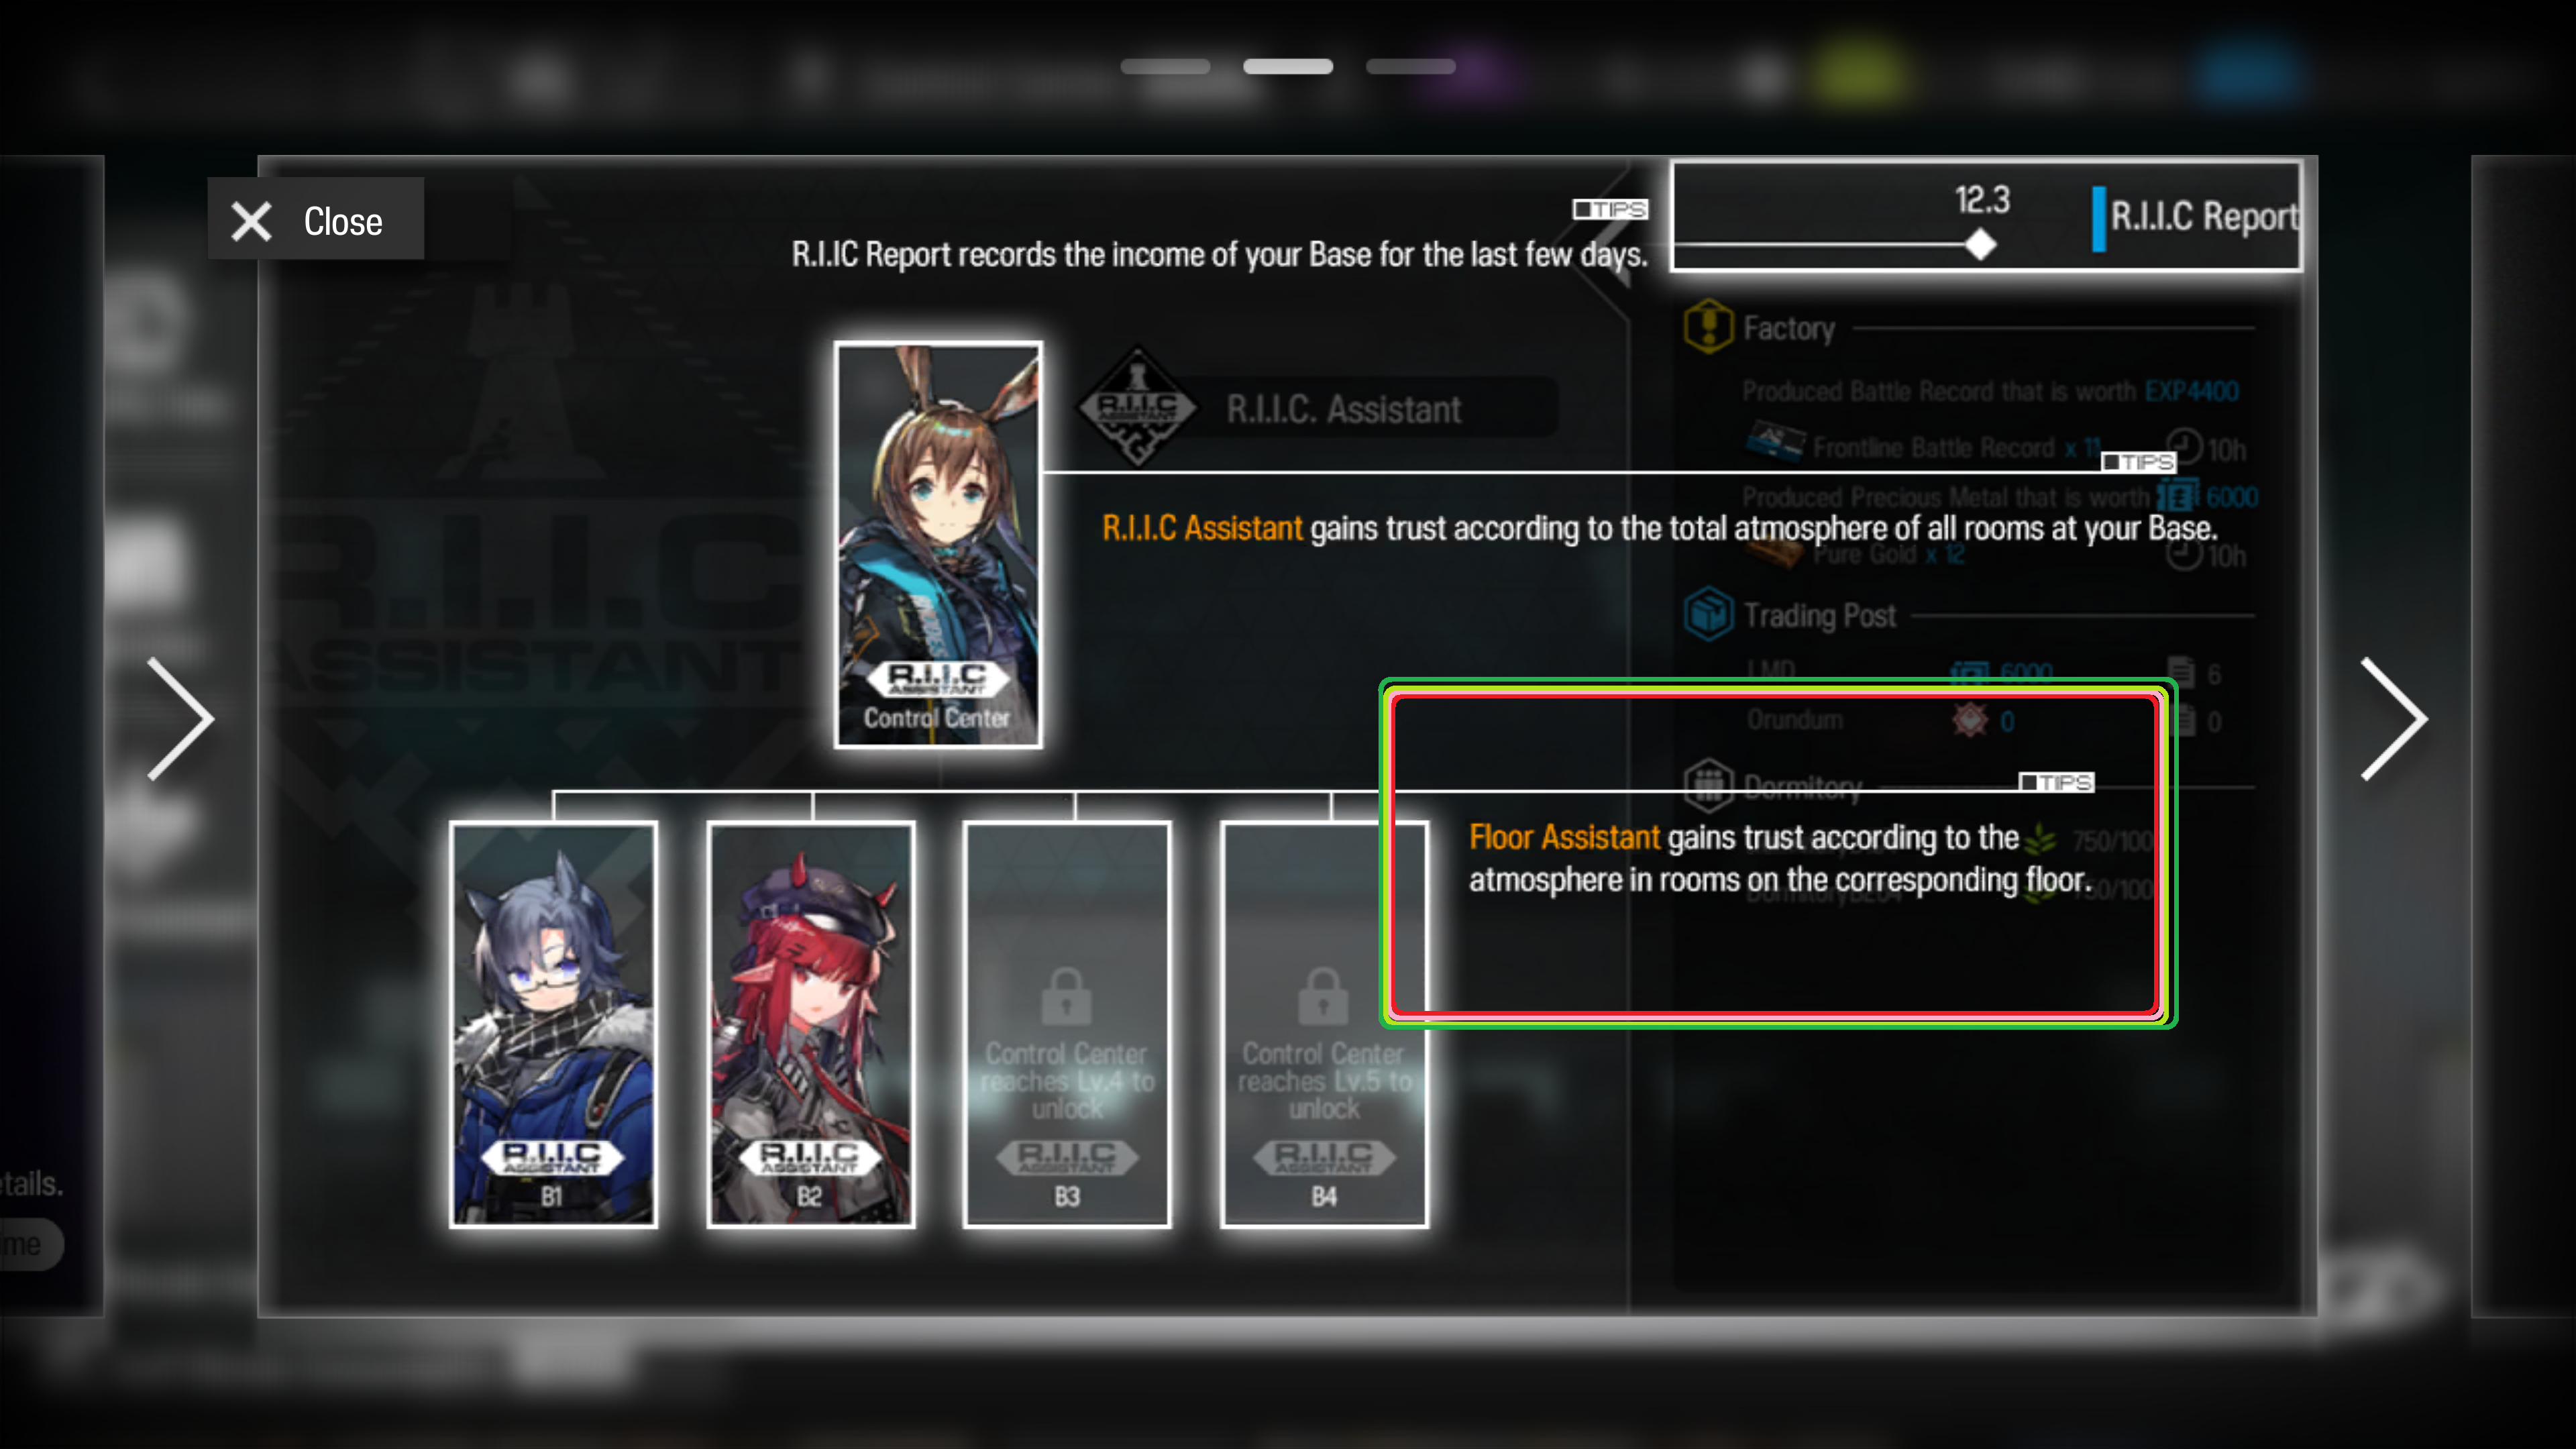This screenshot has width=2576, height=1449.
Task: Click the R.I.I.C. Assistant title label
Action: [1344, 408]
